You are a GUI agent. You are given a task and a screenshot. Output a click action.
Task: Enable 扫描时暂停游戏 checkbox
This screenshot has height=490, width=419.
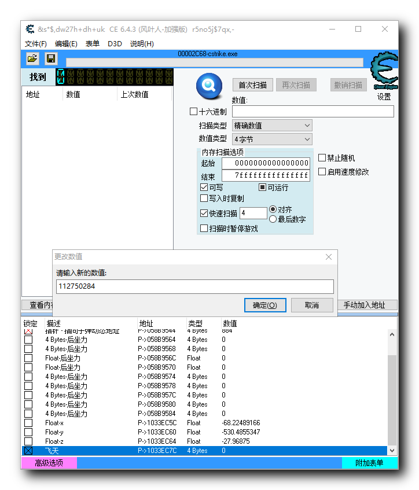tap(204, 228)
